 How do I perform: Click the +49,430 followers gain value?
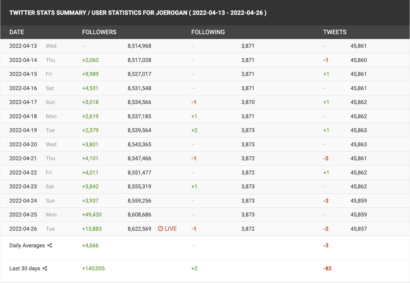coord(92,215)
